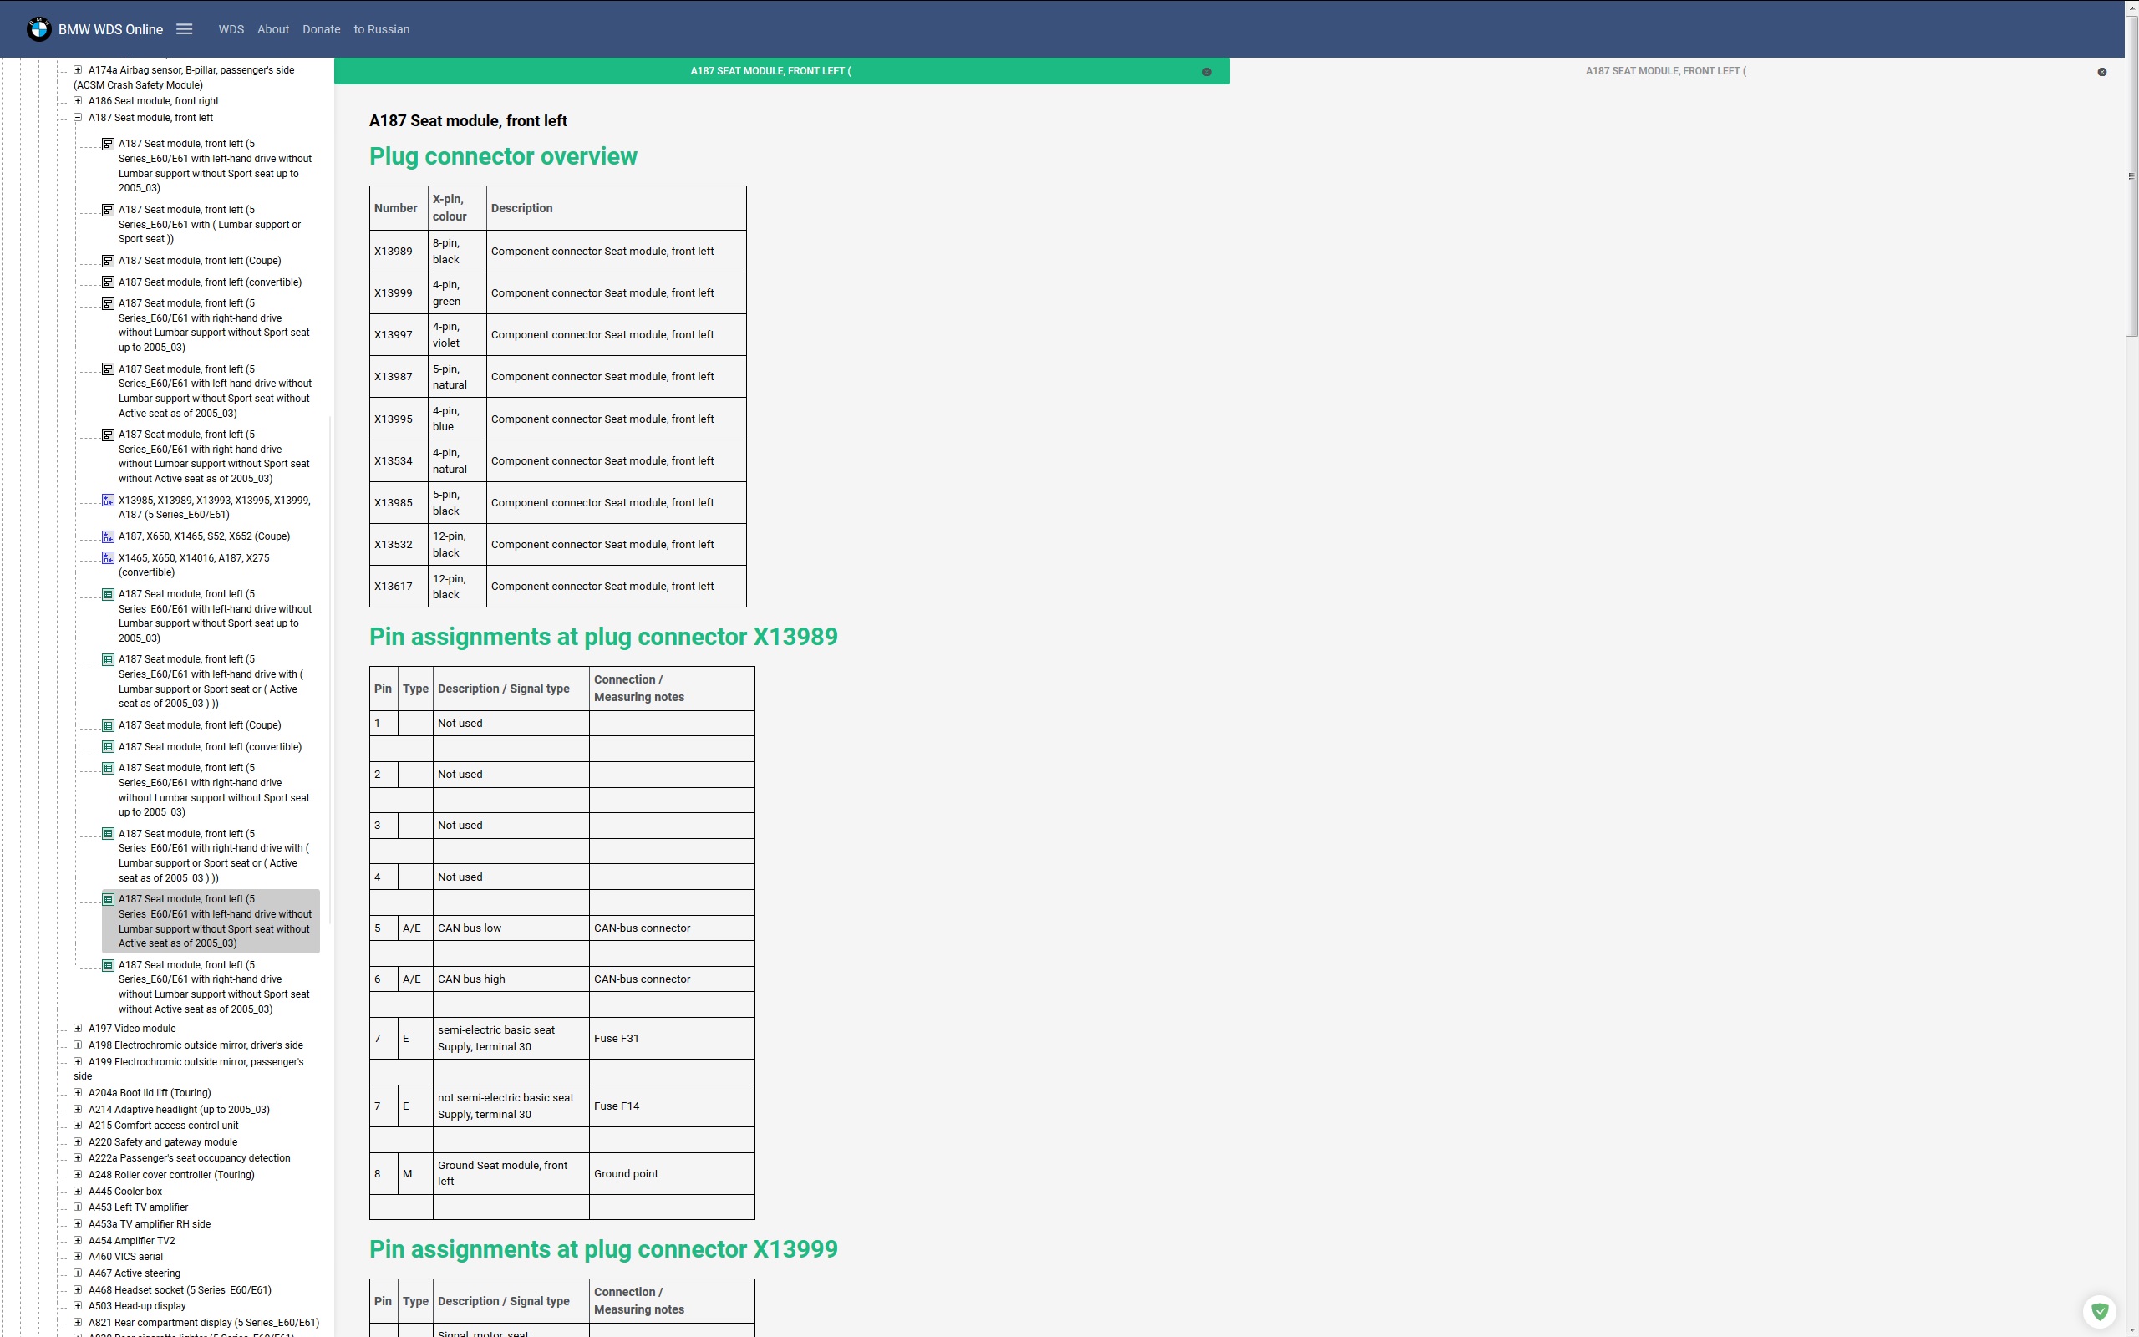Screen dimensions: 2139x1337
Task: Click connector icon for A187, X650, X1465 (Coupe)
Action: coord(108,536)
